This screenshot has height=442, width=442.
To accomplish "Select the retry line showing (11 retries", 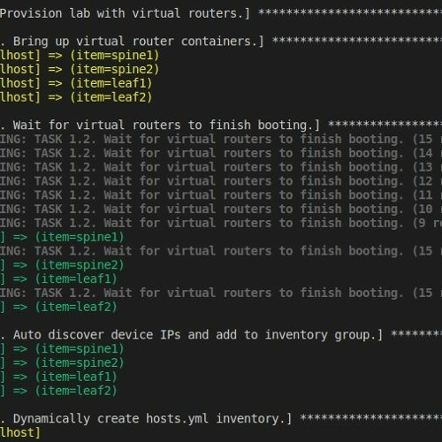I will coord(221,195).
